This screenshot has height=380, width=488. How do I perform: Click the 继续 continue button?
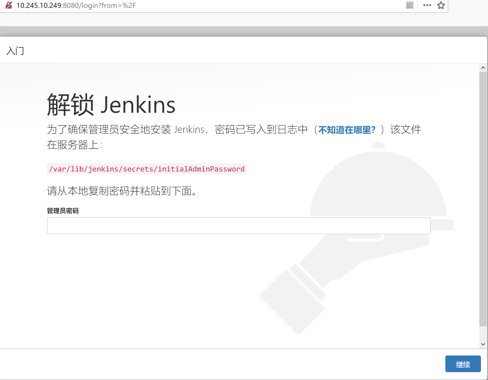pyautogui.click(x=463, y=364)
